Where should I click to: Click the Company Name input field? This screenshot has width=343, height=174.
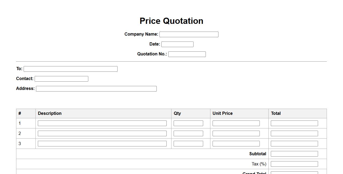click(189, 34)
